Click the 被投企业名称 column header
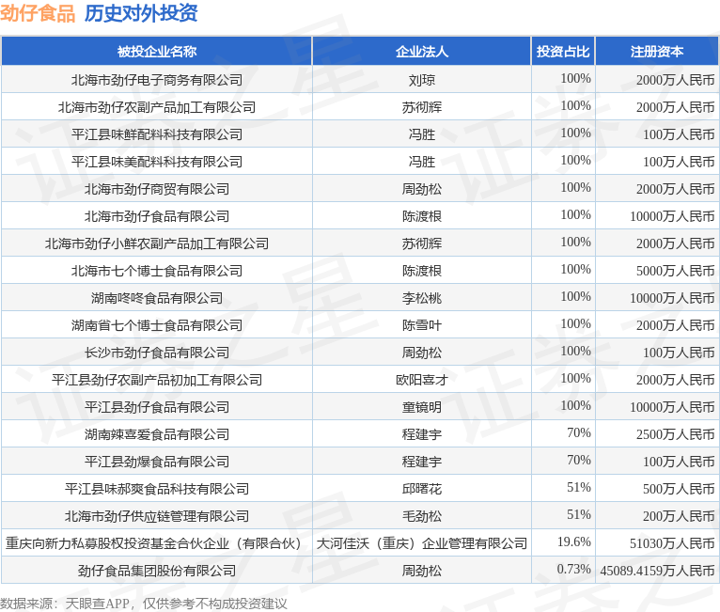 coord(157,51)
